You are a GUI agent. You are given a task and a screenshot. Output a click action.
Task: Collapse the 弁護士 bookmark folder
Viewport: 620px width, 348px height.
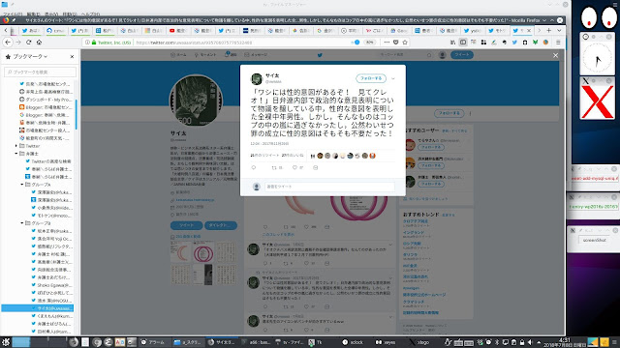(16, 154)
